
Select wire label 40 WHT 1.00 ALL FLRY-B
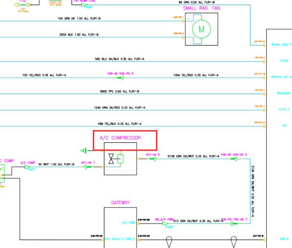click(x=56, y=164)
